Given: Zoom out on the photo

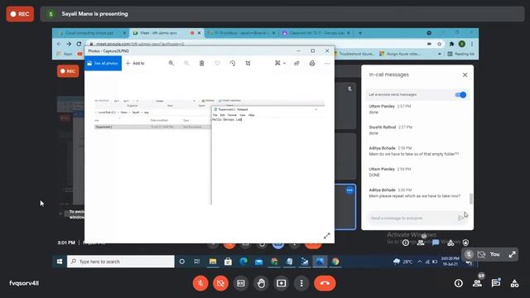Looking at the screenshot, I should coord(186,63).
